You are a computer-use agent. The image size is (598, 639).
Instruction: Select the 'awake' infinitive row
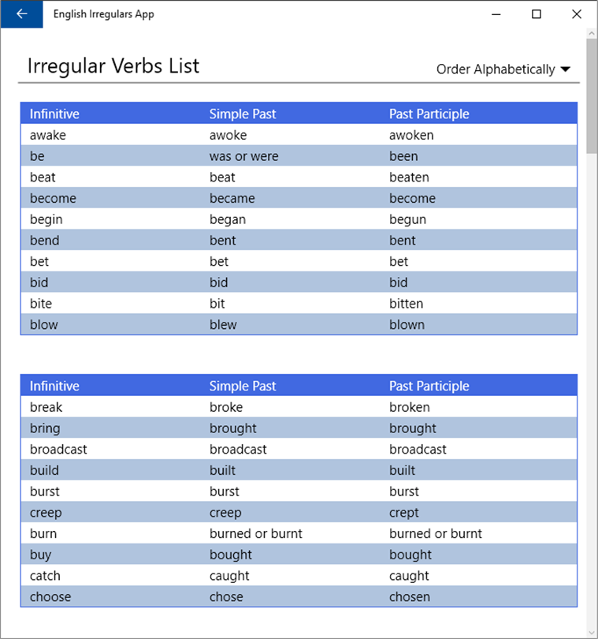point(48,135)
